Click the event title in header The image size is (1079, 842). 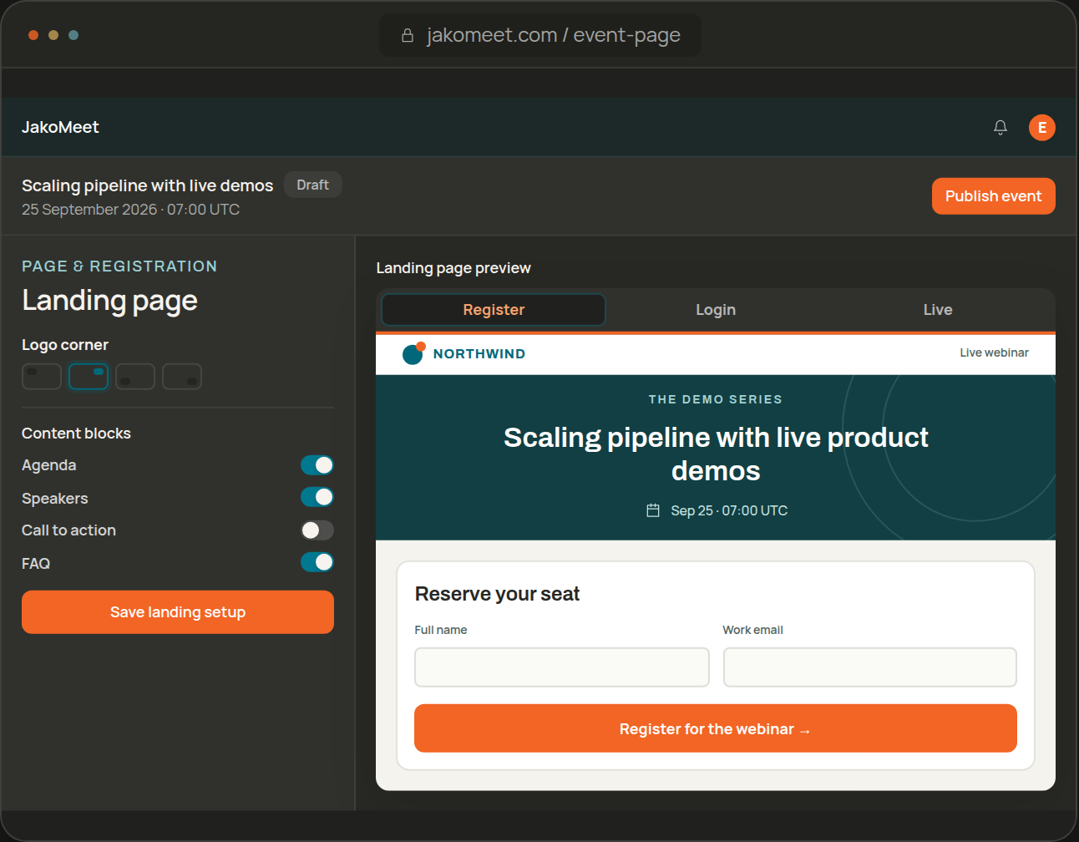pos(148,185)
